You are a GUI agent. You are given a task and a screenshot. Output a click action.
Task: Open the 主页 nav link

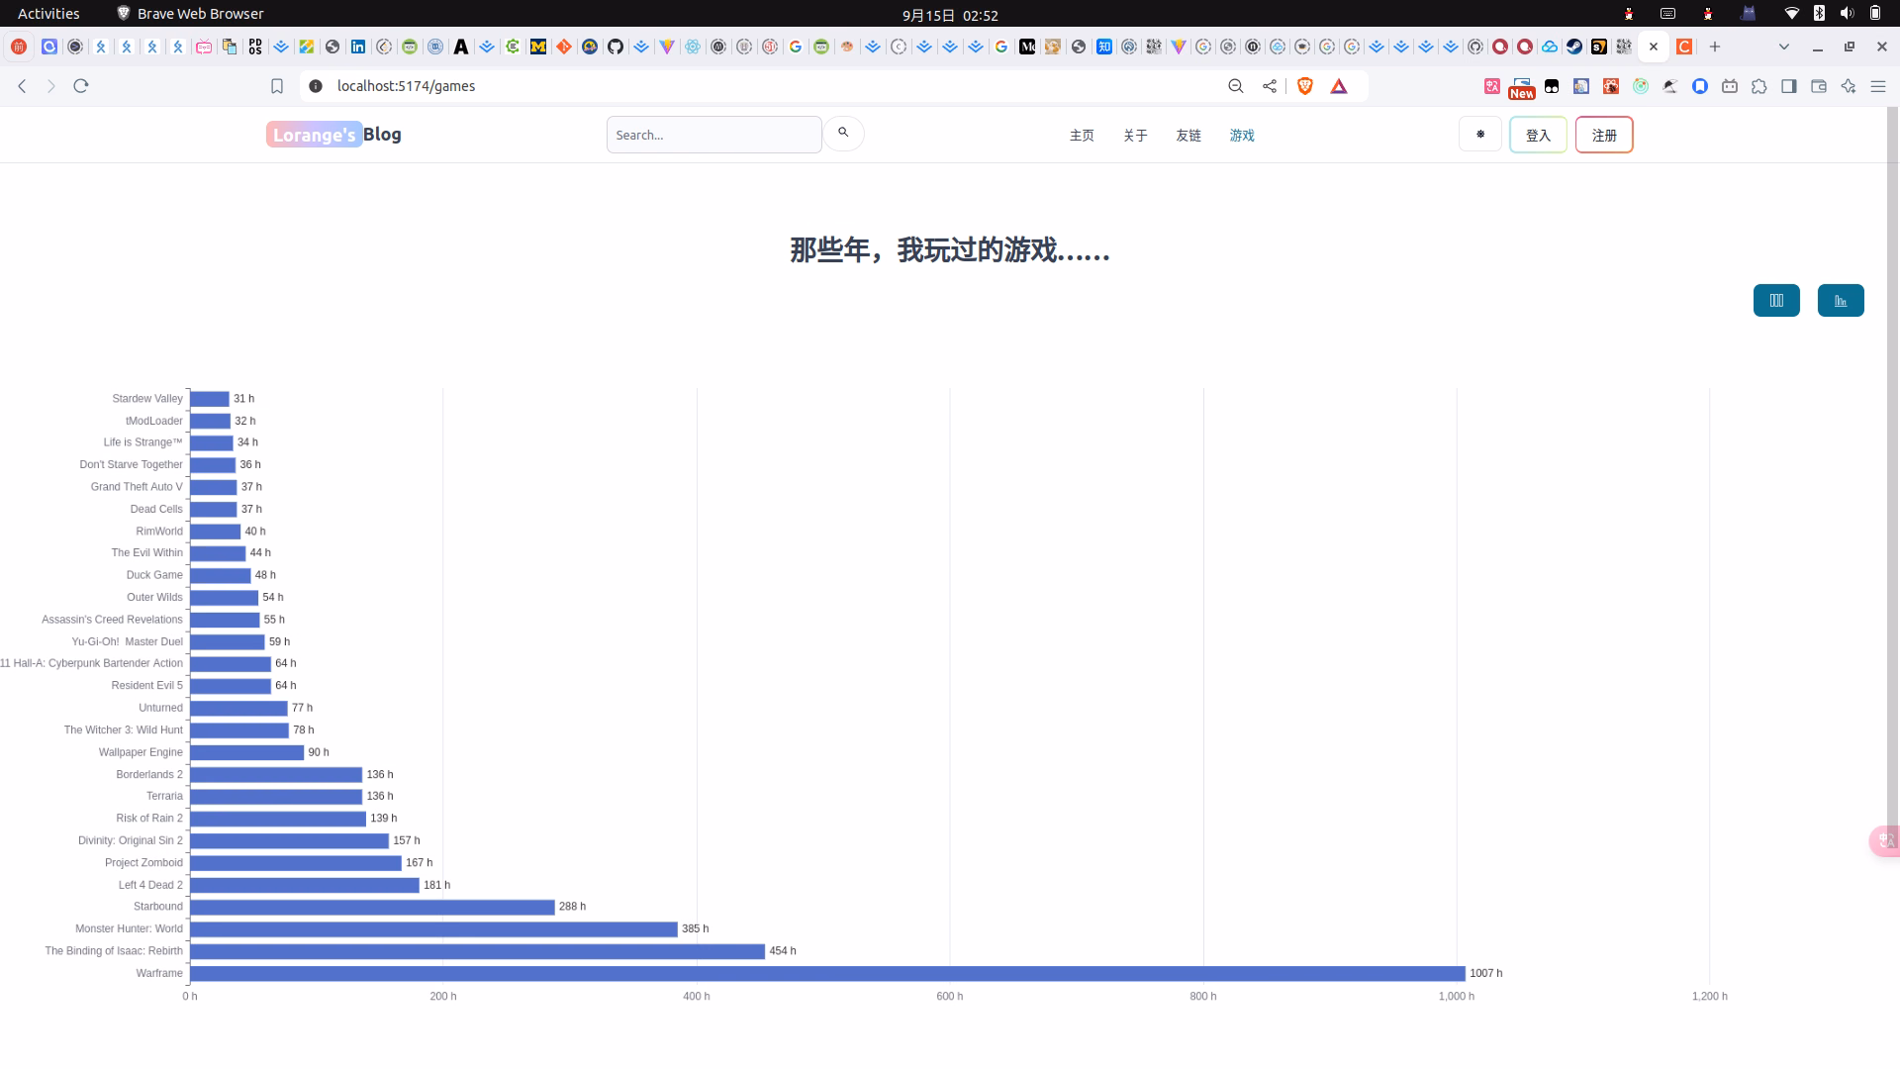click(1082, 136)
